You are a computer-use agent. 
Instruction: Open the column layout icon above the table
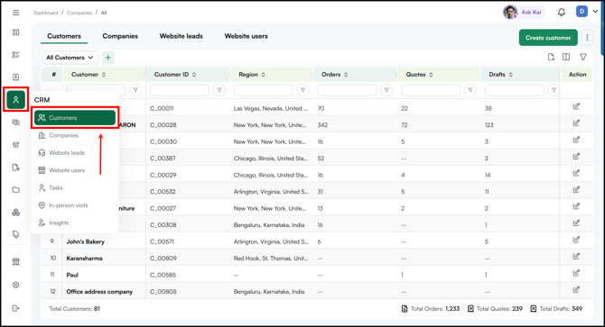[566, 57]
